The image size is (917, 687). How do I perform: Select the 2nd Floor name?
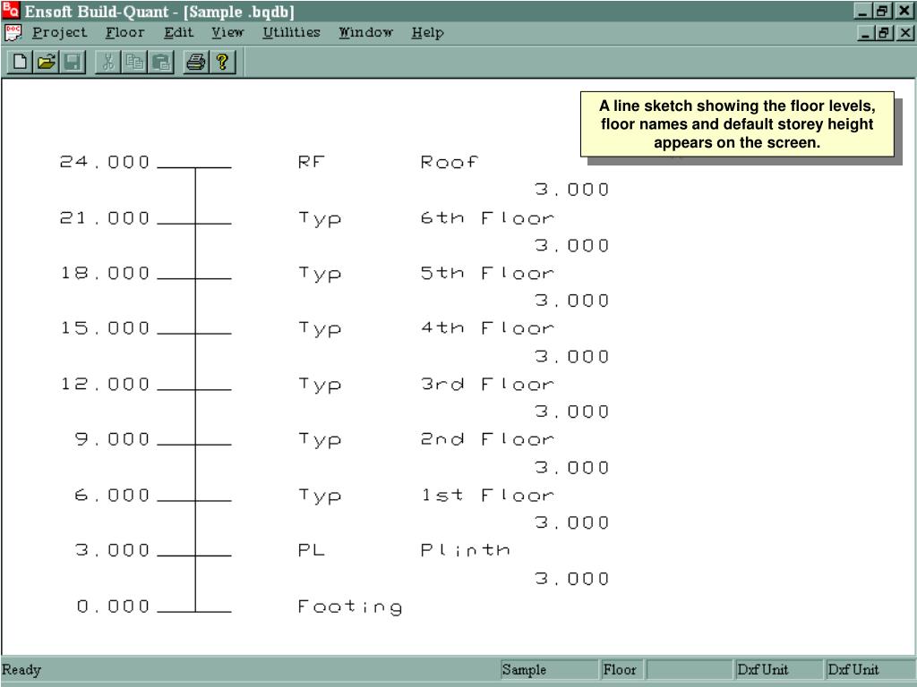click(487, 438)
